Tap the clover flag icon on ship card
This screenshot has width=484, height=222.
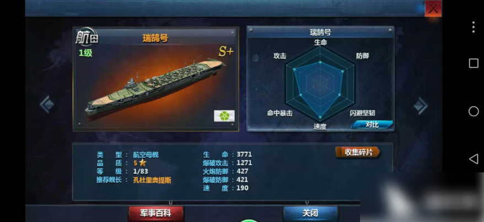[224, 116]
